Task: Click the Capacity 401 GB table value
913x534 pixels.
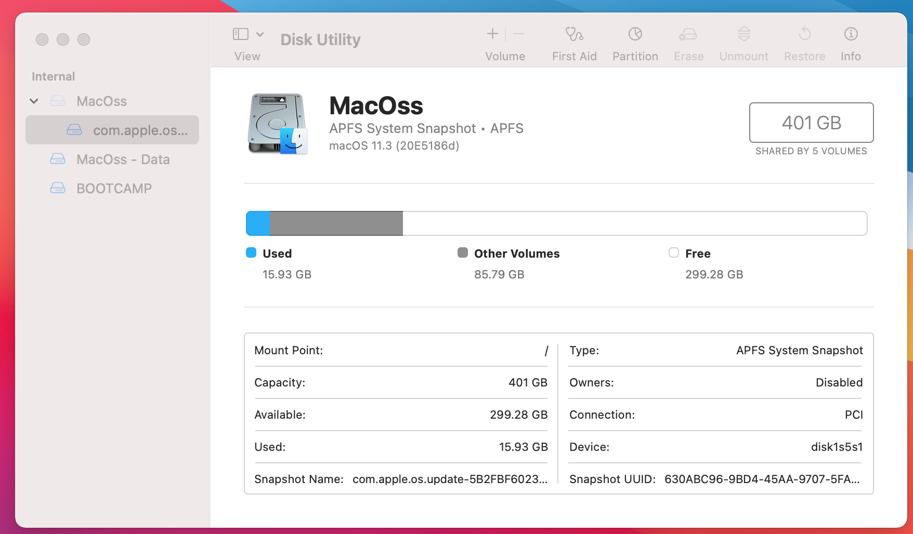Action: (528, 382)
